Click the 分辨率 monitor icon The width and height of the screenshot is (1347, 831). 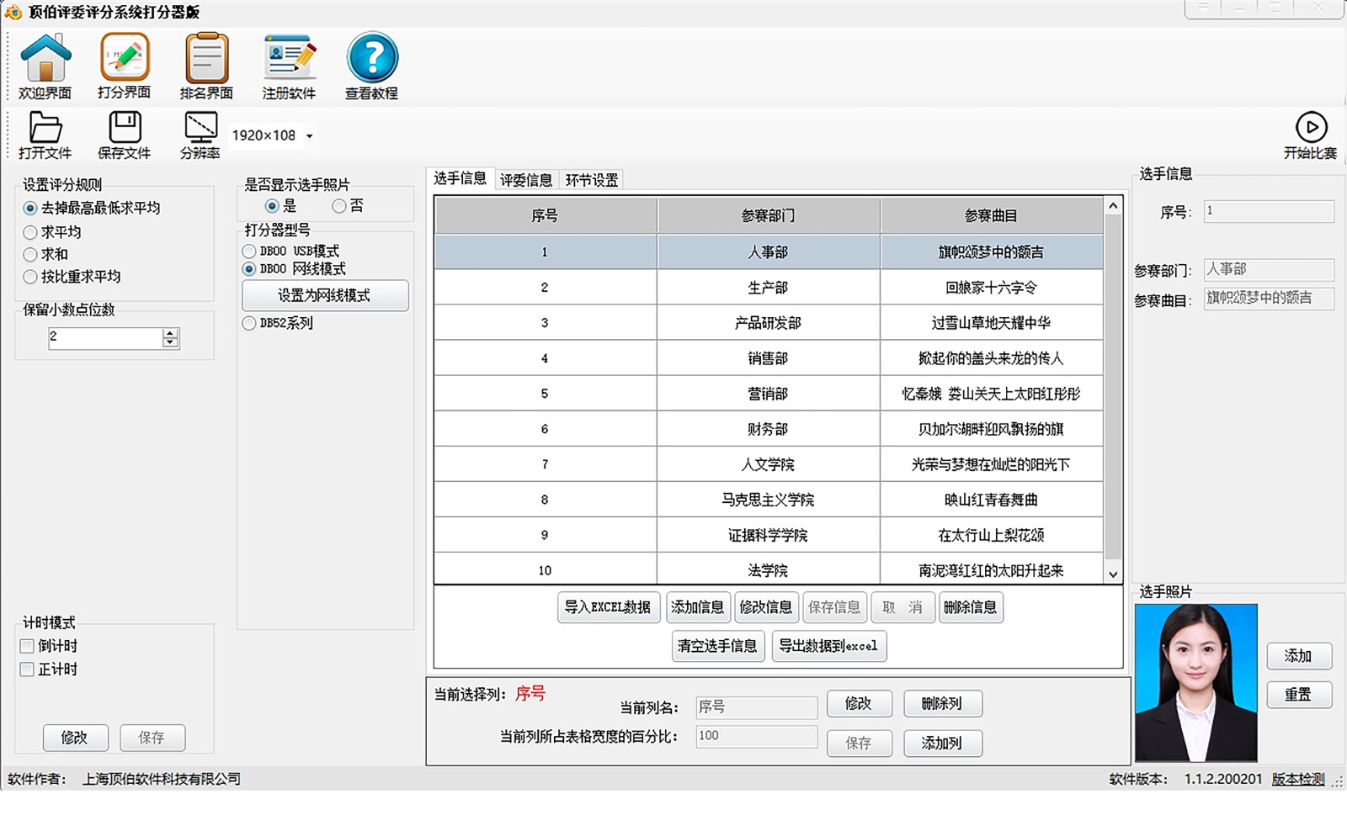200,129
